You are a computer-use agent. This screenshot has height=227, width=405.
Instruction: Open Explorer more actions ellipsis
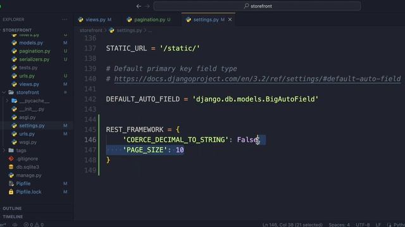pos(65,20)
